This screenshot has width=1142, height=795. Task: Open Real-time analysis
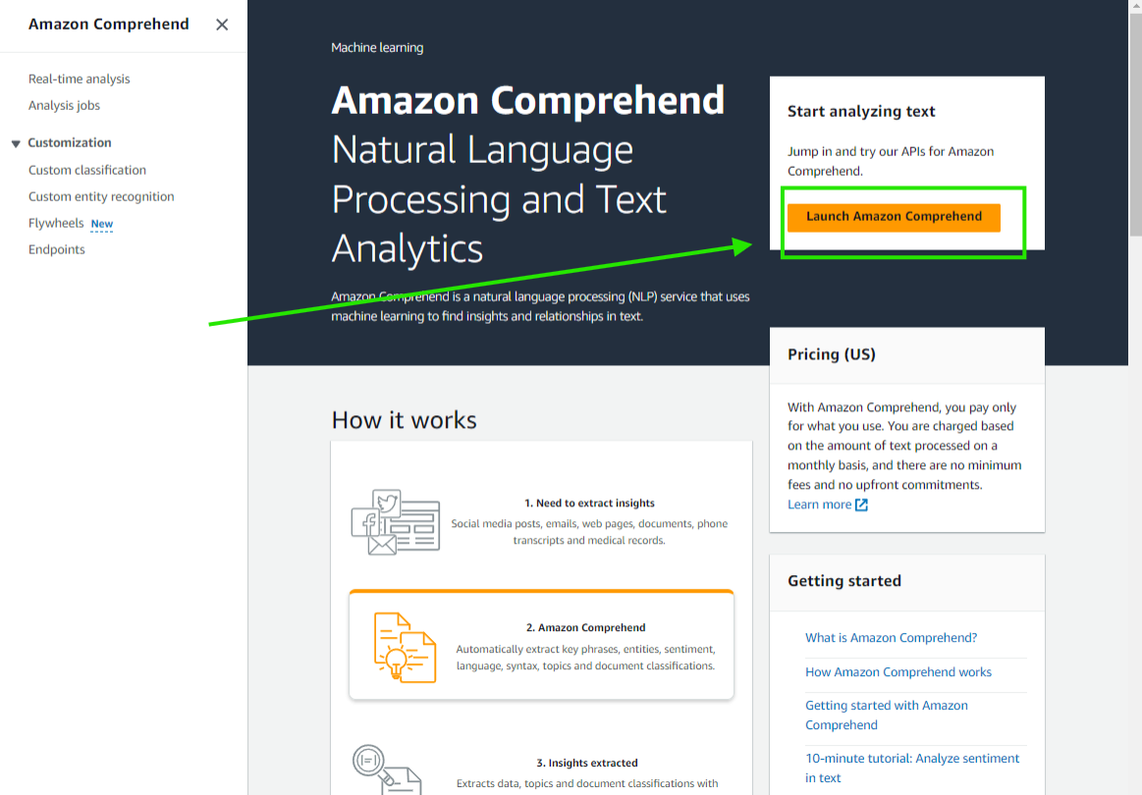(x=79, y=79)
